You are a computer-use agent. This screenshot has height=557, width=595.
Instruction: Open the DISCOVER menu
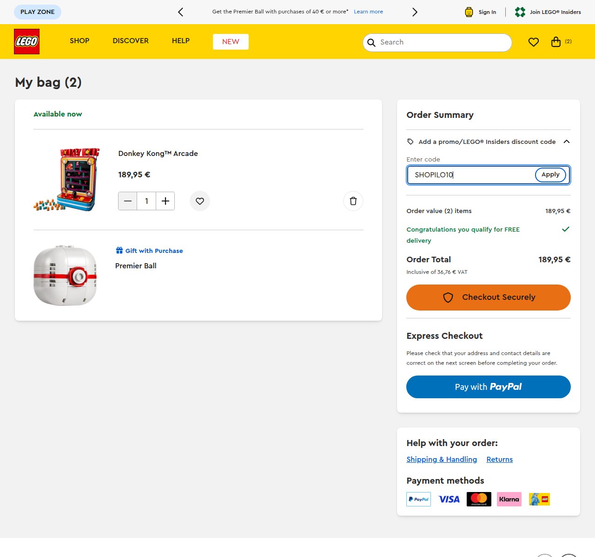(131, 41)
